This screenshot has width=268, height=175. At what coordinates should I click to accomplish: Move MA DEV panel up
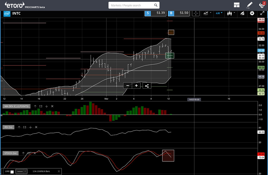pyautogui.click(x=35, y=106)
